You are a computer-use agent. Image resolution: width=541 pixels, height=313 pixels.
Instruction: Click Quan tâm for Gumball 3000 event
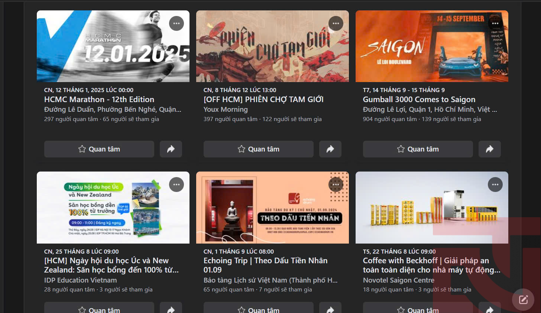418,149
